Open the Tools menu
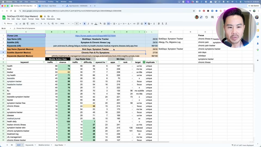Image resolution: width=261 pixels, height=147 pixels. coord(43,19)
